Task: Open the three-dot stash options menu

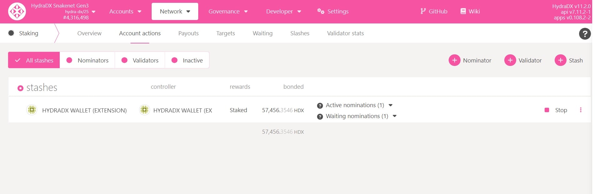Action: click(581, 110)
